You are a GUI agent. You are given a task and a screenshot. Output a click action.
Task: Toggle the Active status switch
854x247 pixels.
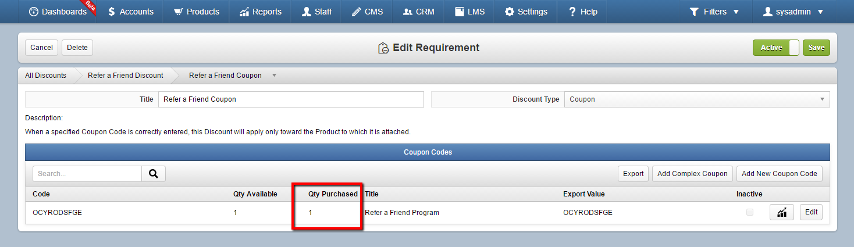point(776,48)
